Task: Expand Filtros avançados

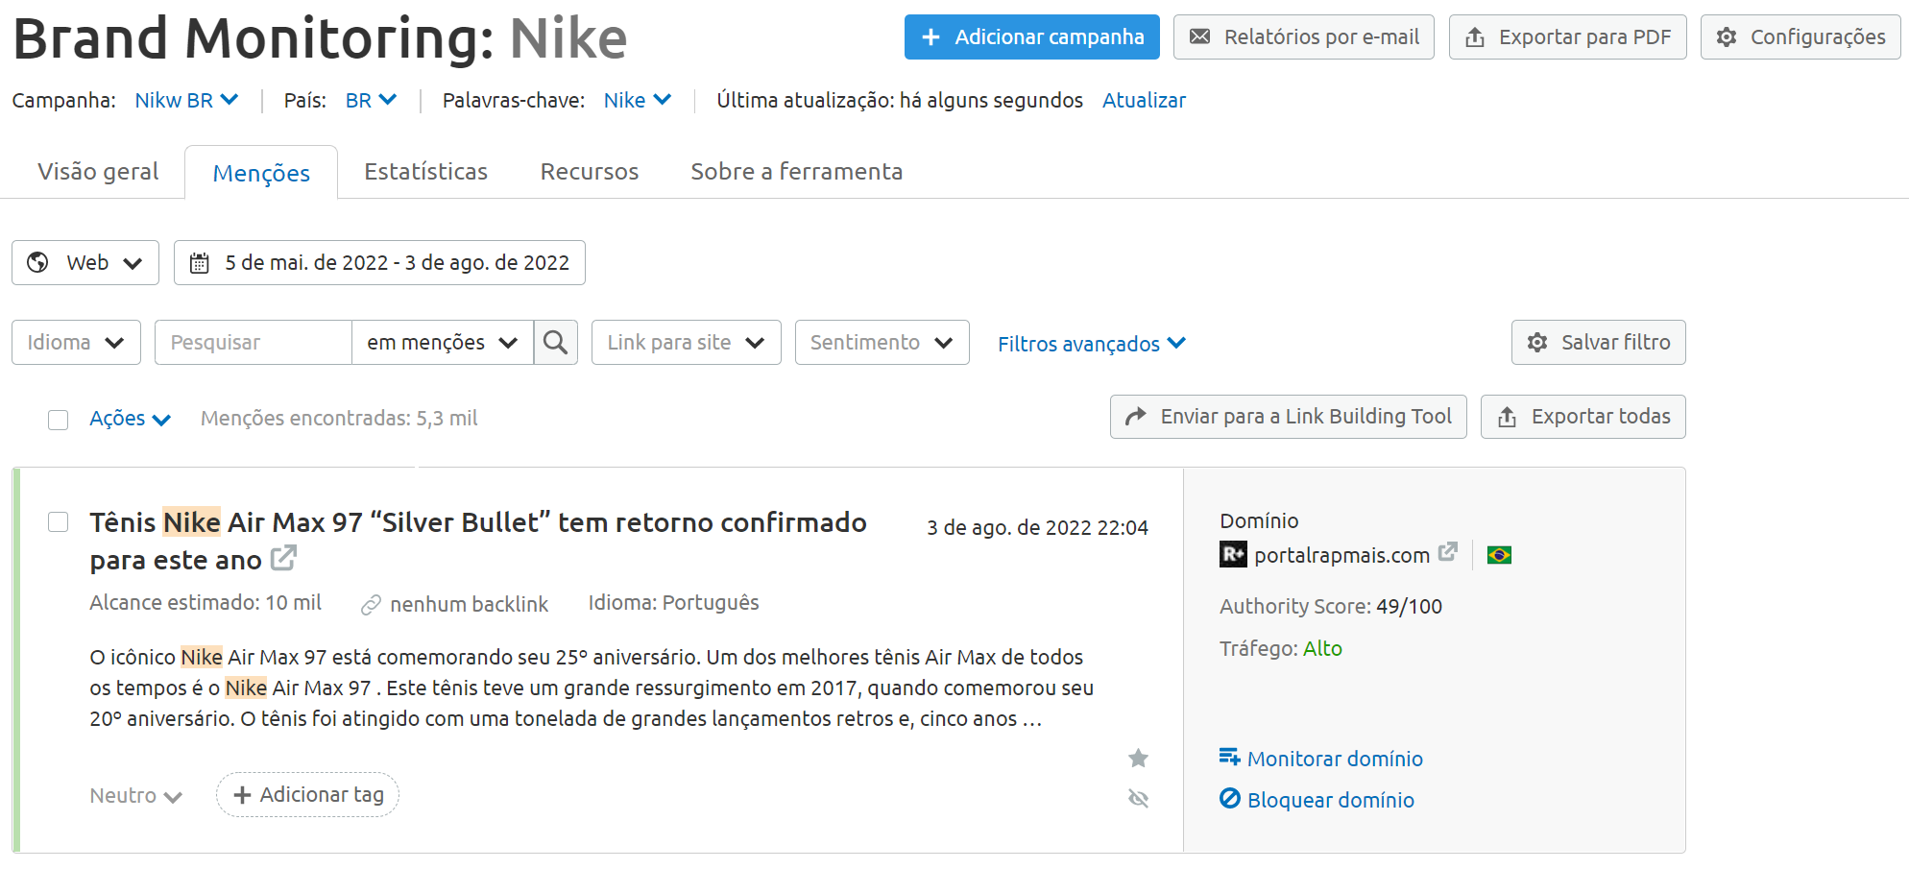Action: [1092, 344]
